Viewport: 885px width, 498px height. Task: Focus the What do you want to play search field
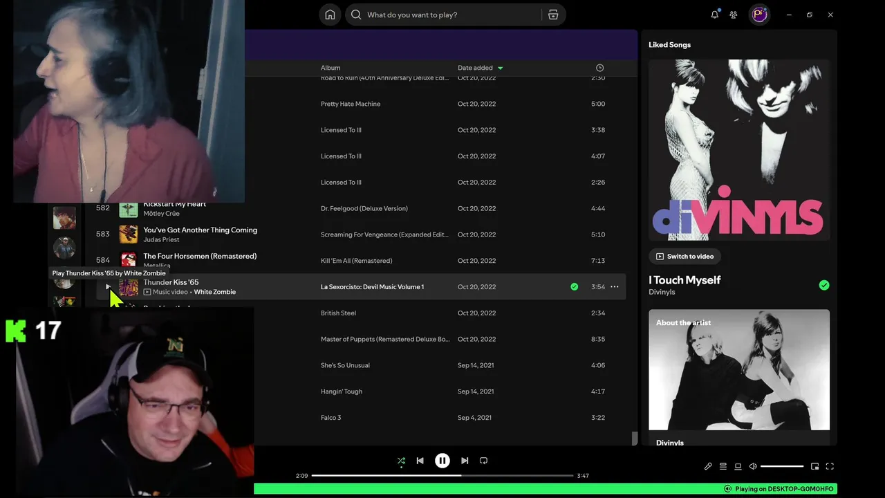point(452,15)
